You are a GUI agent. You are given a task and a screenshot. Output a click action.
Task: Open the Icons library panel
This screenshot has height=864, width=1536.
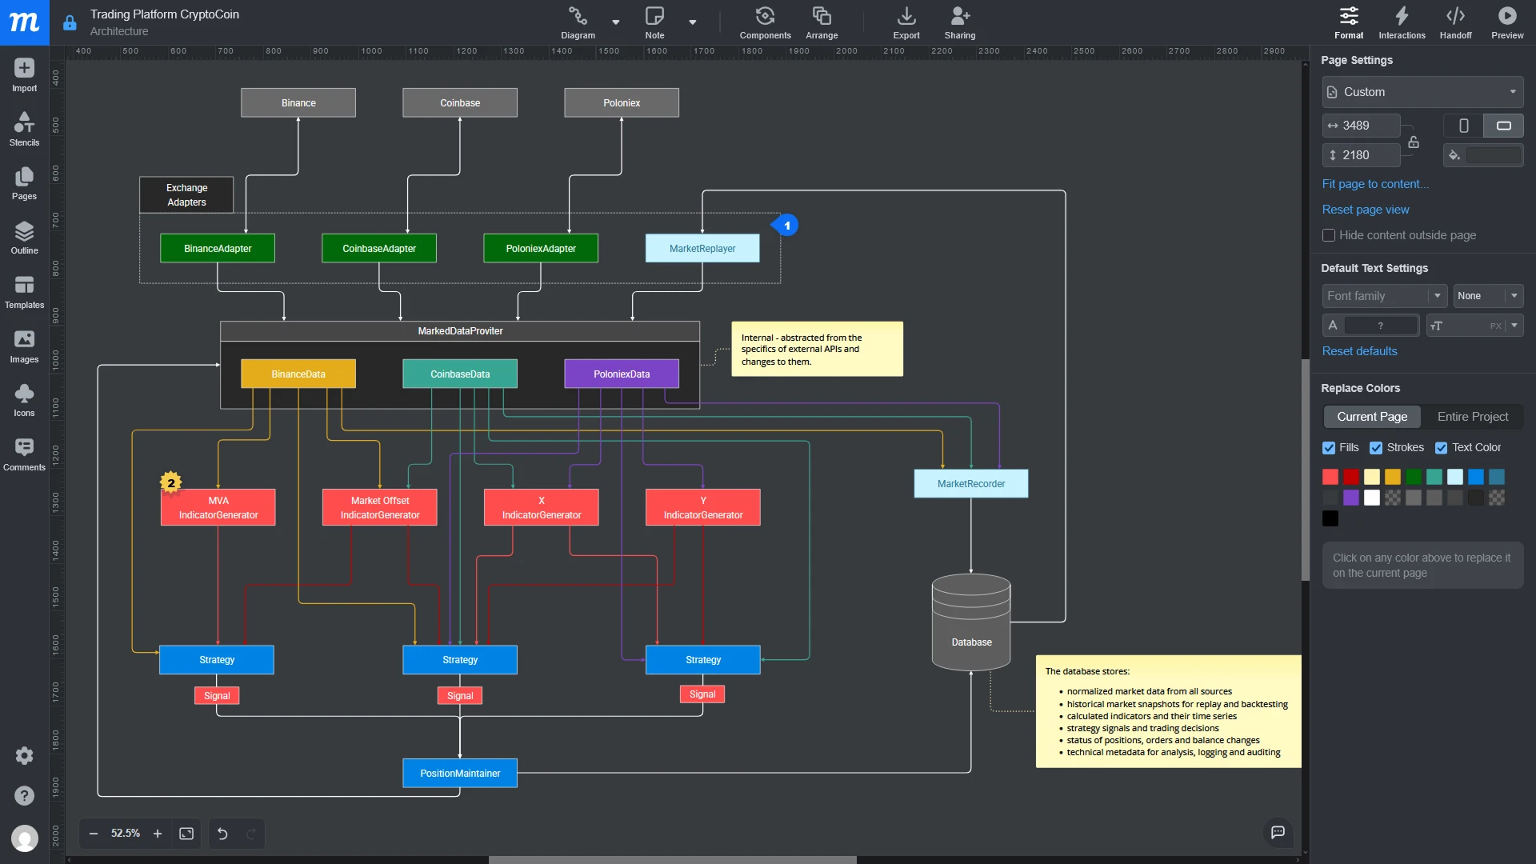[x=23, y=398]
